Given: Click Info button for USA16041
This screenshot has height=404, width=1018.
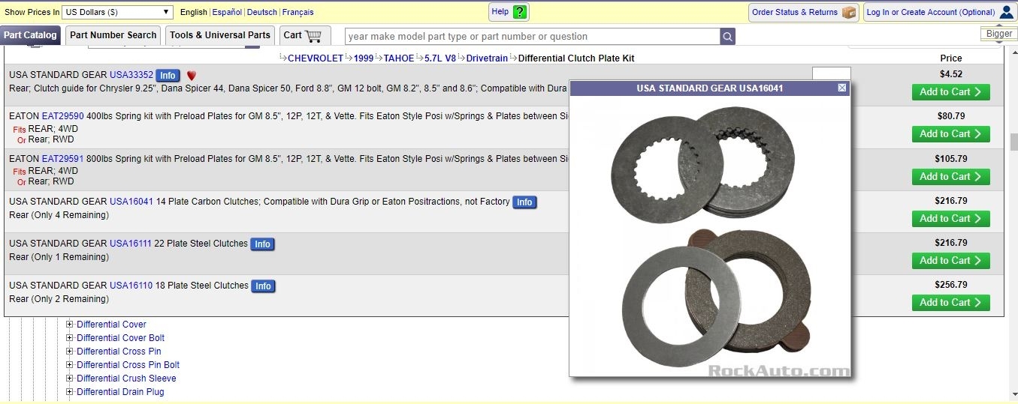Looking at the screenshot, I should [524, 202].
